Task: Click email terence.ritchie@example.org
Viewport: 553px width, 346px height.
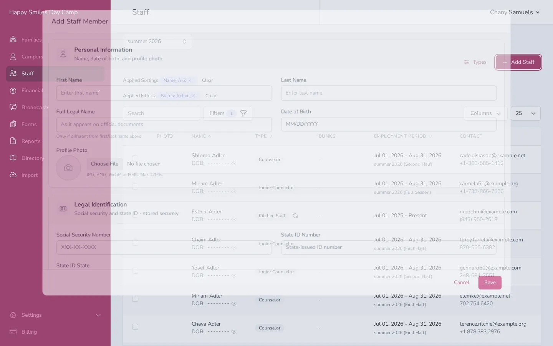Action: tap(493, 324)
